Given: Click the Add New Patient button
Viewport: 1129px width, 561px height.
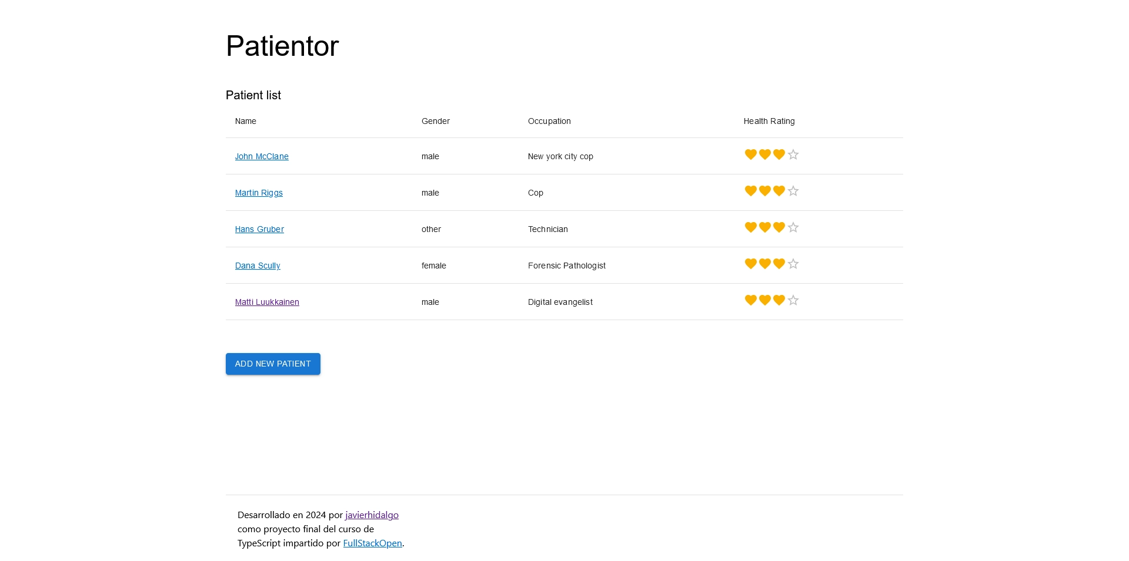Looking at the screenshot, I should pyautogui.click(x=273, y=364).
